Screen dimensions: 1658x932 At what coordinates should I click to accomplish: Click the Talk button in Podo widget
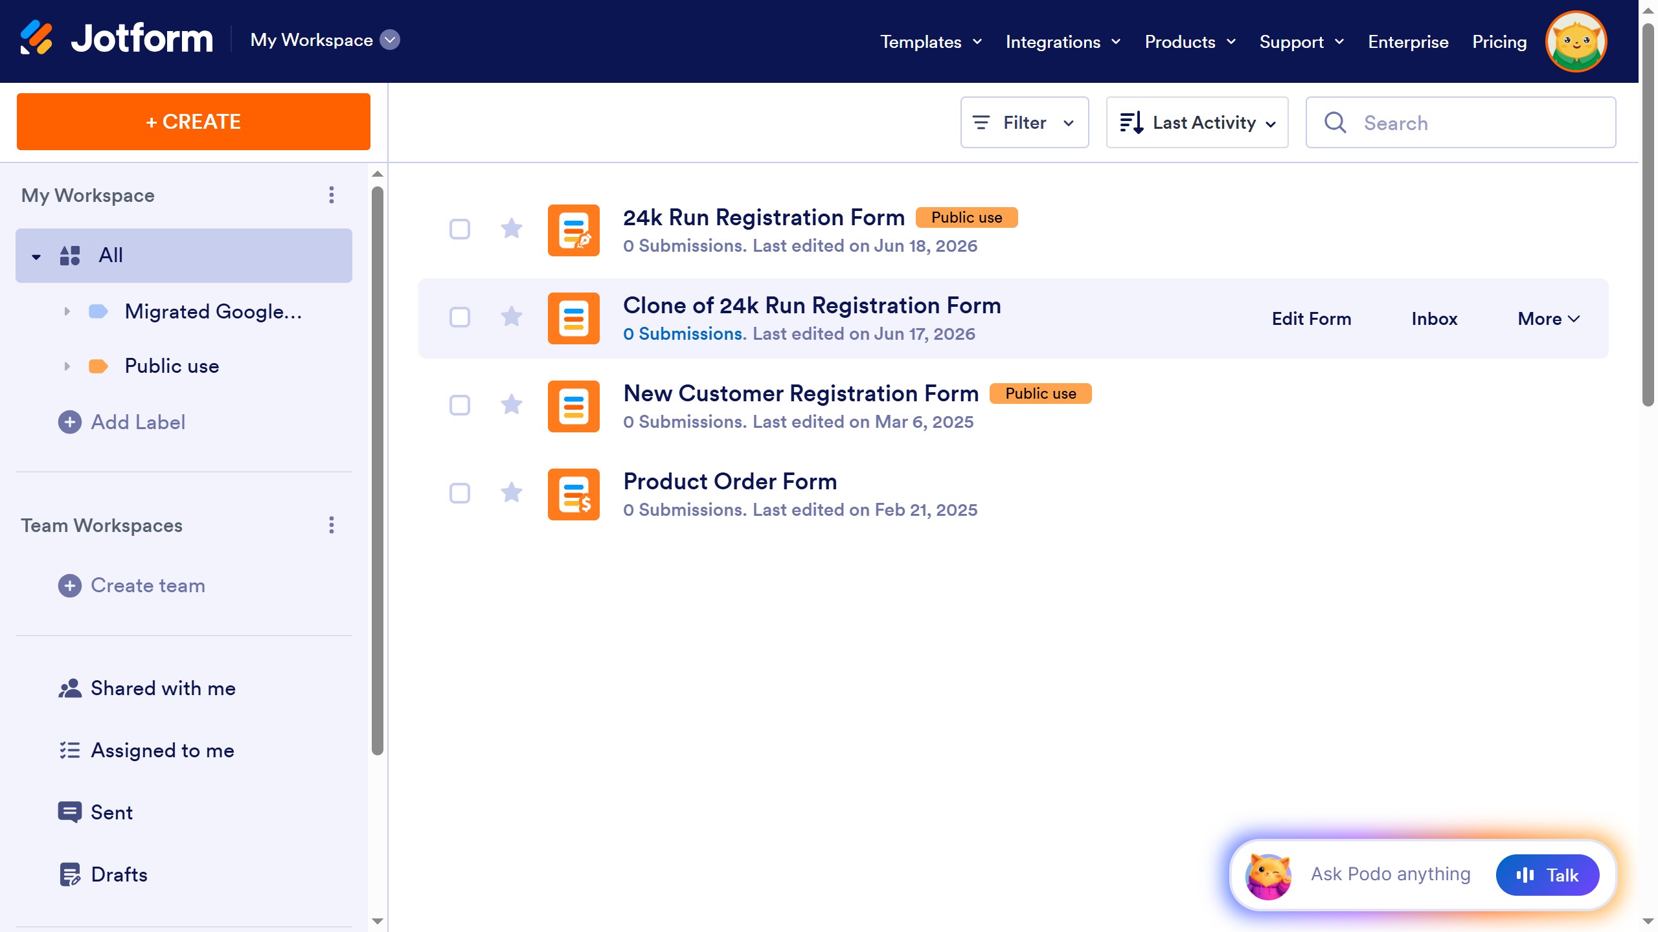click(1547, 875)
